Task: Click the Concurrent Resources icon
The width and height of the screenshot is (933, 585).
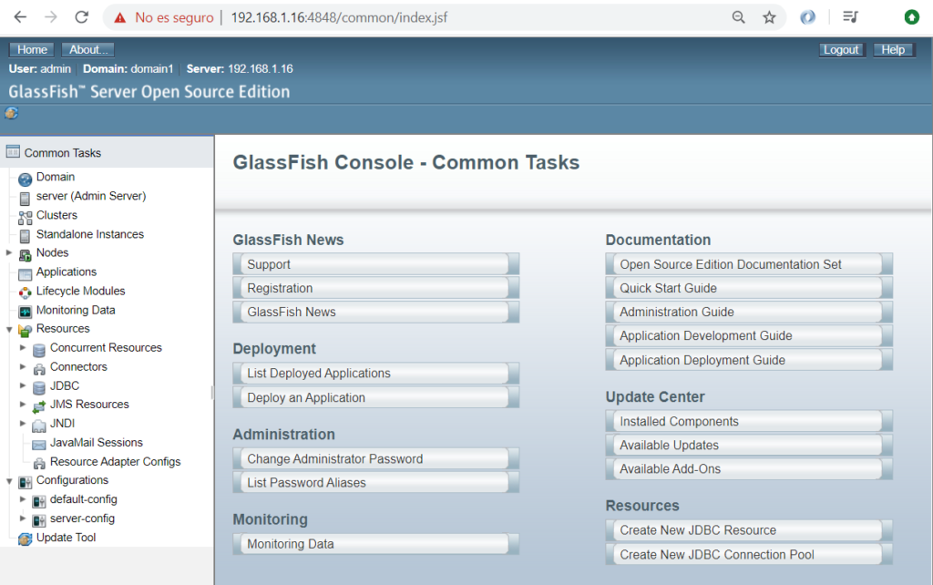Action: tap(38, 349)
